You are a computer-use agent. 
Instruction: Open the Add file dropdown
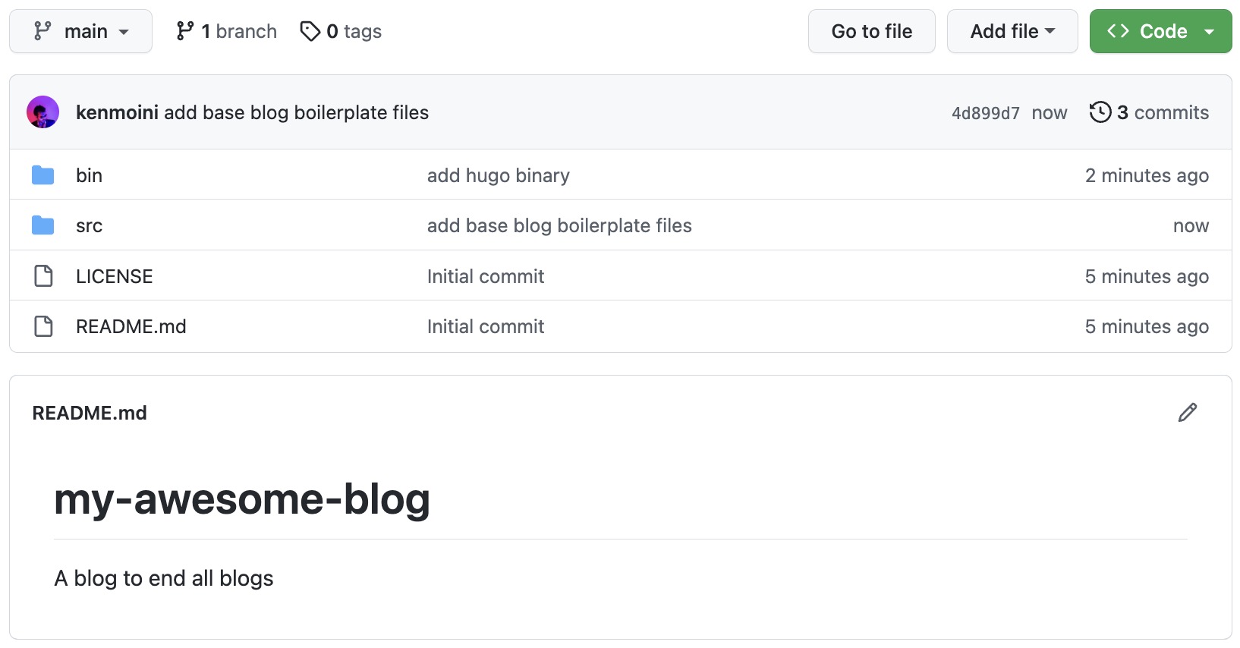coord(1012,31)
